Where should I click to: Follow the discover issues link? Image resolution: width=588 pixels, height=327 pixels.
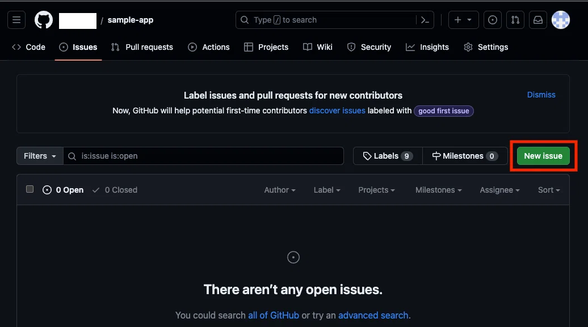click(337, 111)
